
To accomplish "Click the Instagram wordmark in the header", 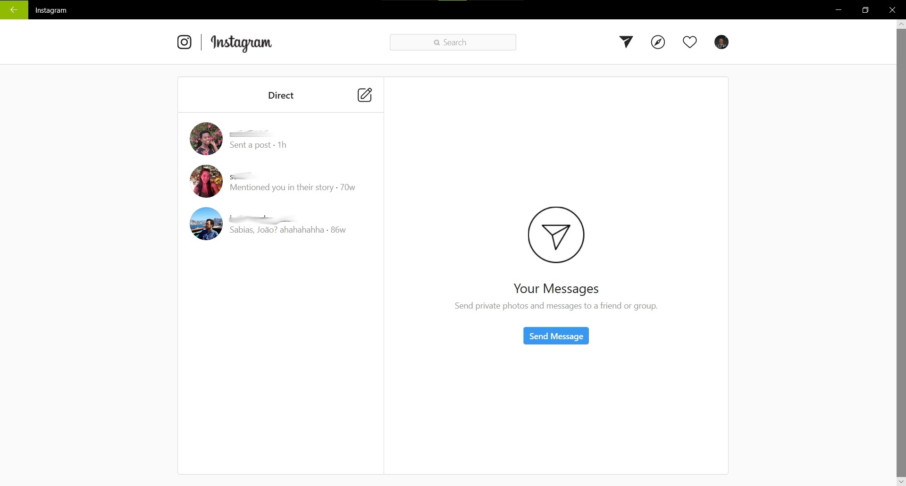I will [241, 42].
